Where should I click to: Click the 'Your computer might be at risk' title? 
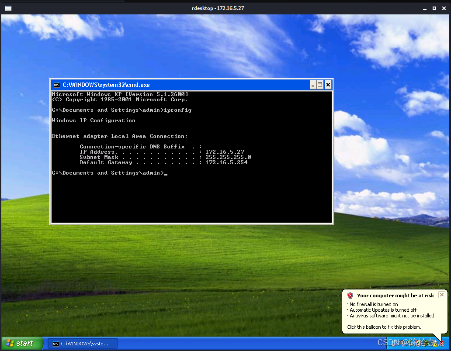click(x=395, y=296)
